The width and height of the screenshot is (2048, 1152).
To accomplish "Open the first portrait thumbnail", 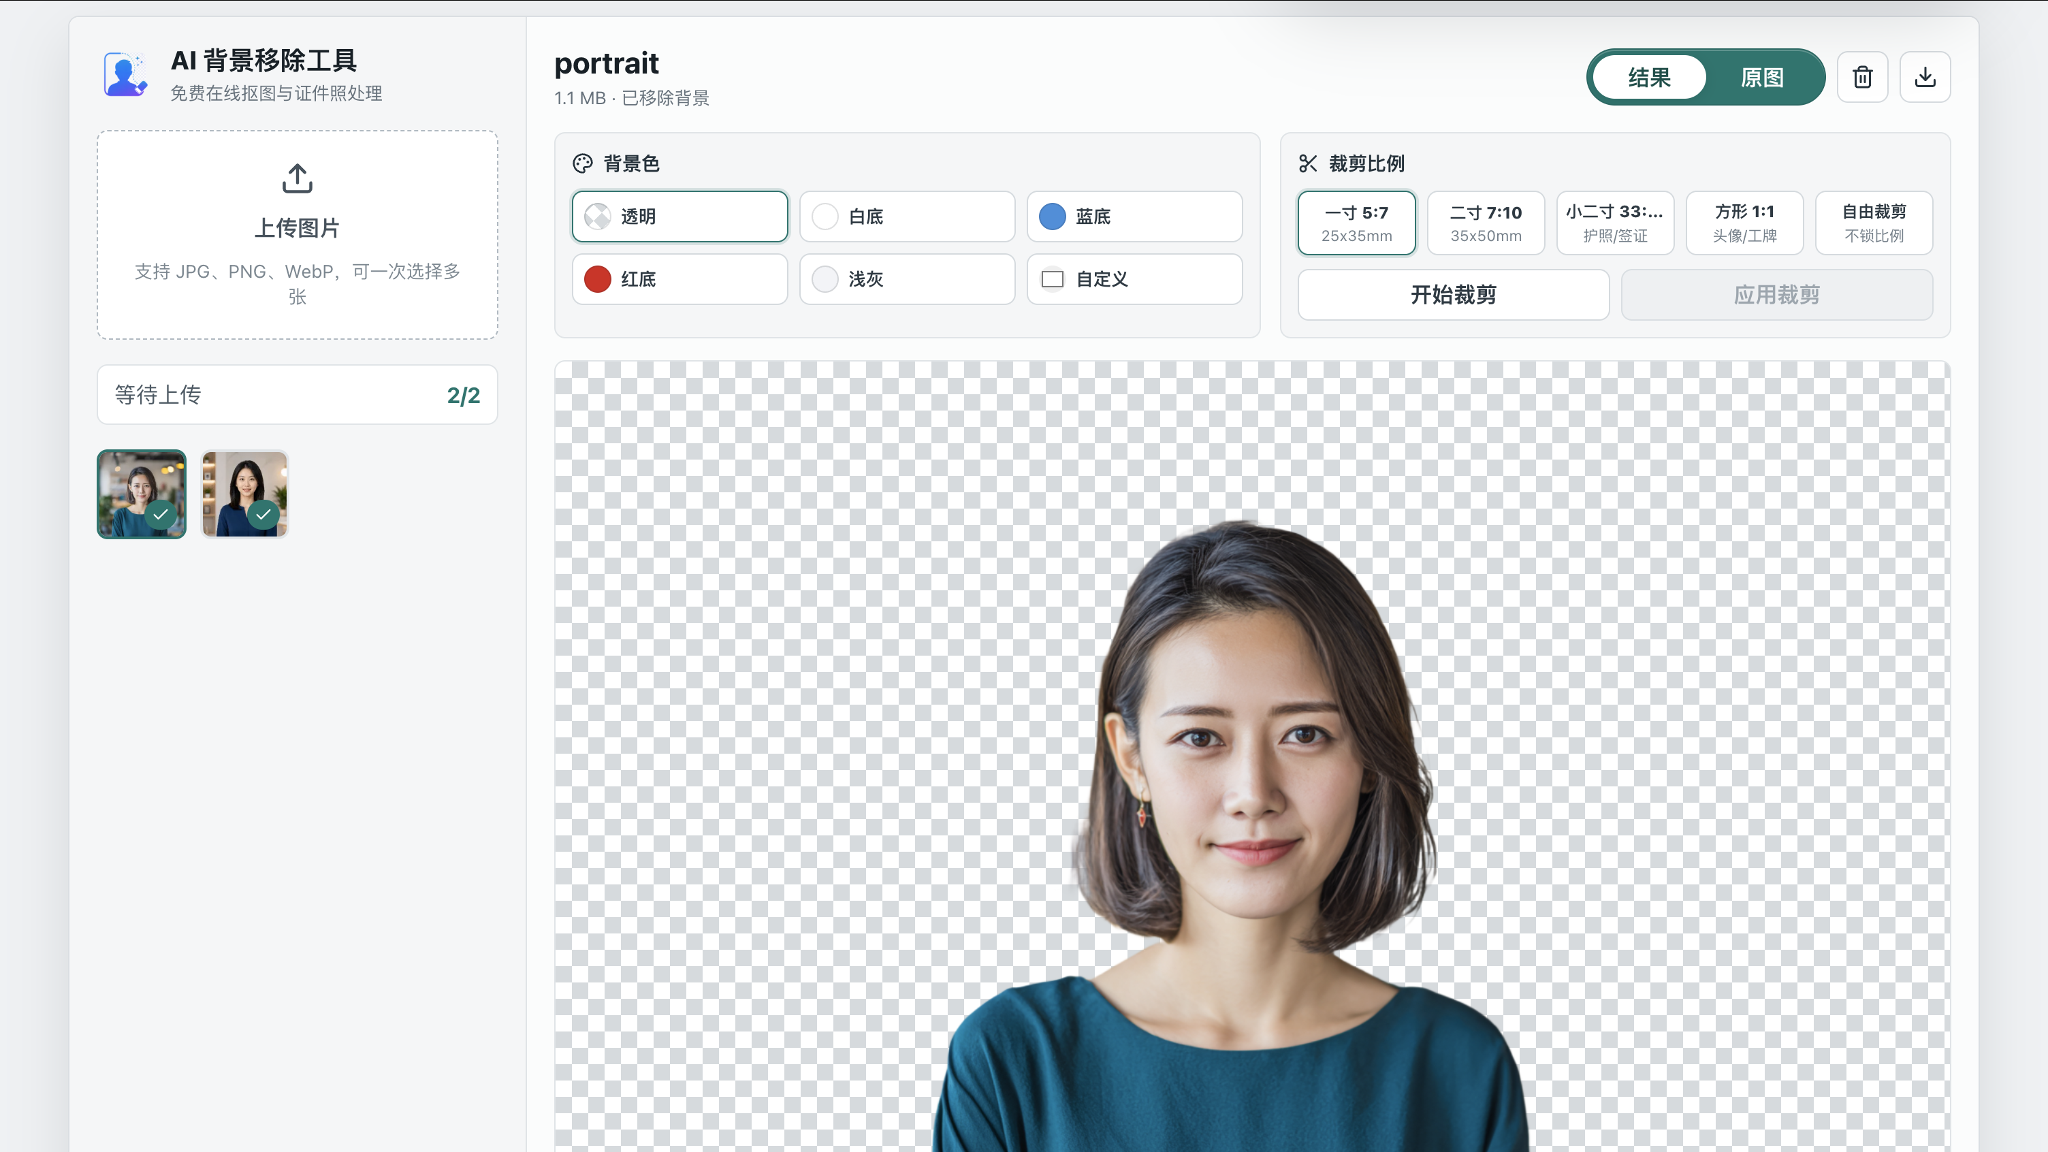I will (x=142, y=494).
